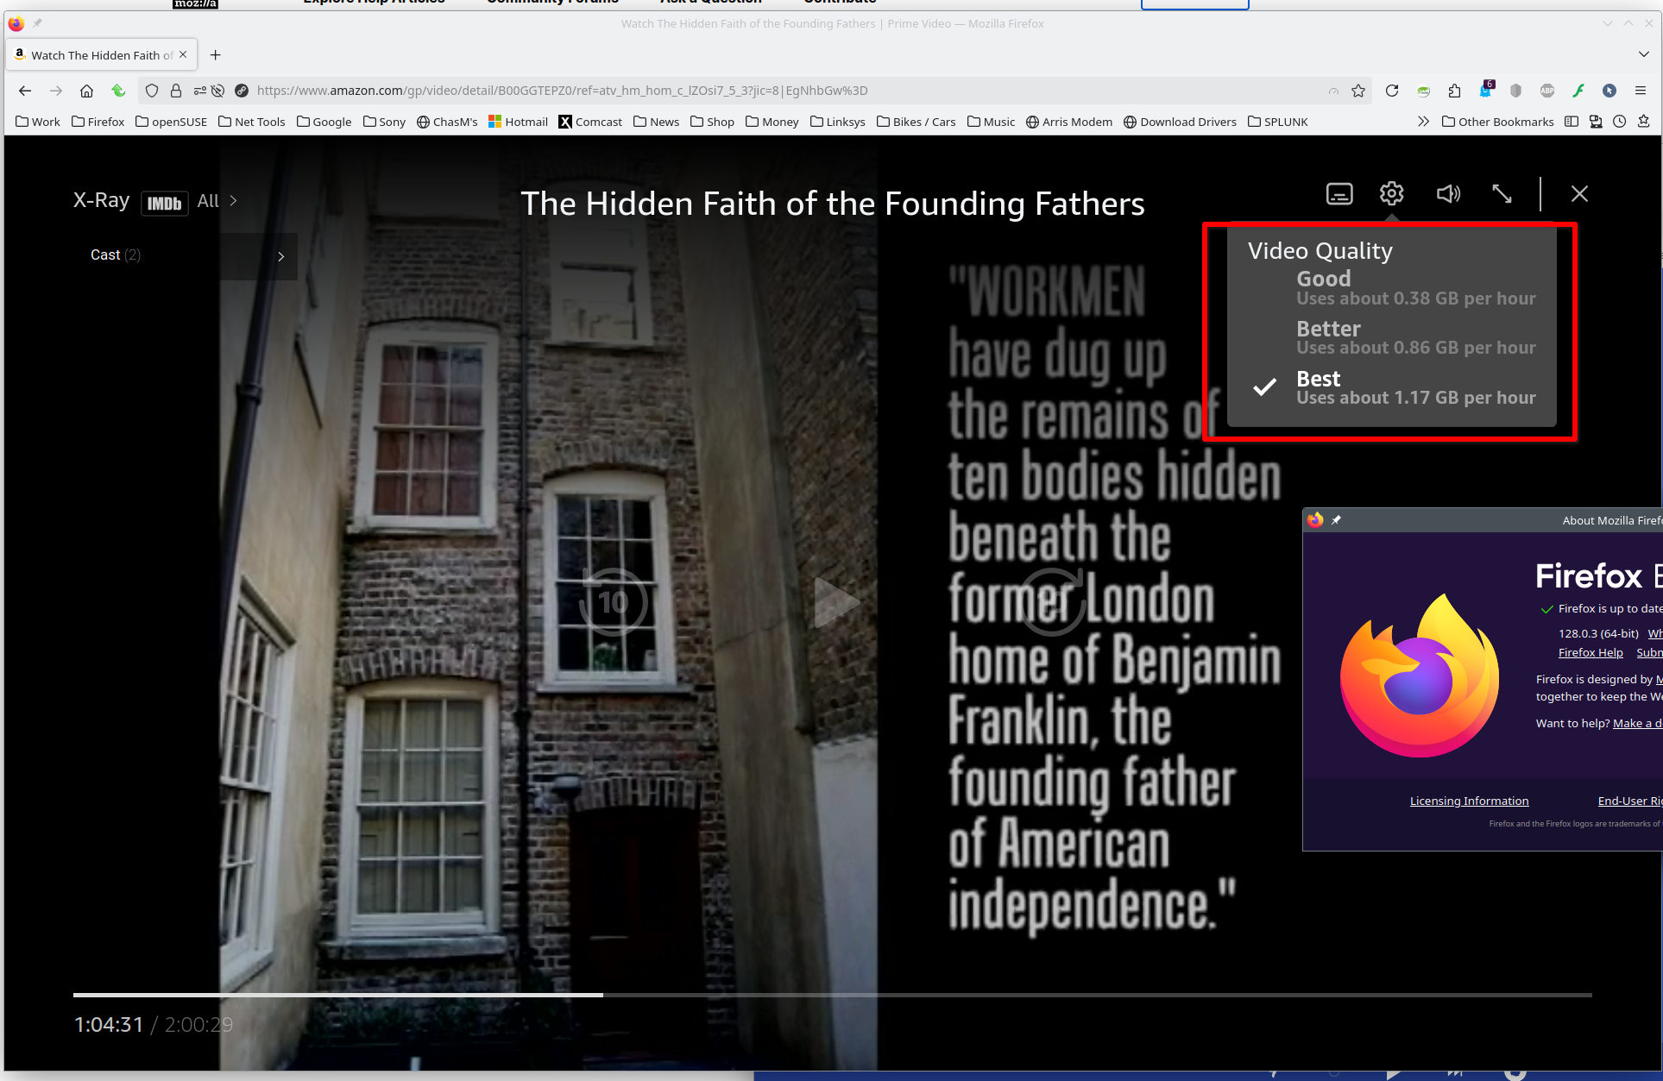1663x1081 pixels.
Task: Open subtitles and captions menu icon
Action: tap(1339, 194)
